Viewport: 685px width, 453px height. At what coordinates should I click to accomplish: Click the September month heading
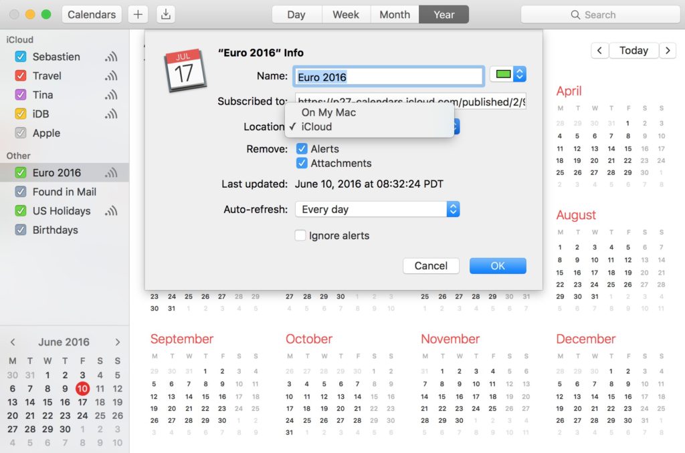point(182,339)
